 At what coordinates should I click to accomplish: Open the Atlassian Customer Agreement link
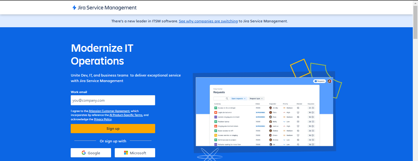(x=109, y=111)
